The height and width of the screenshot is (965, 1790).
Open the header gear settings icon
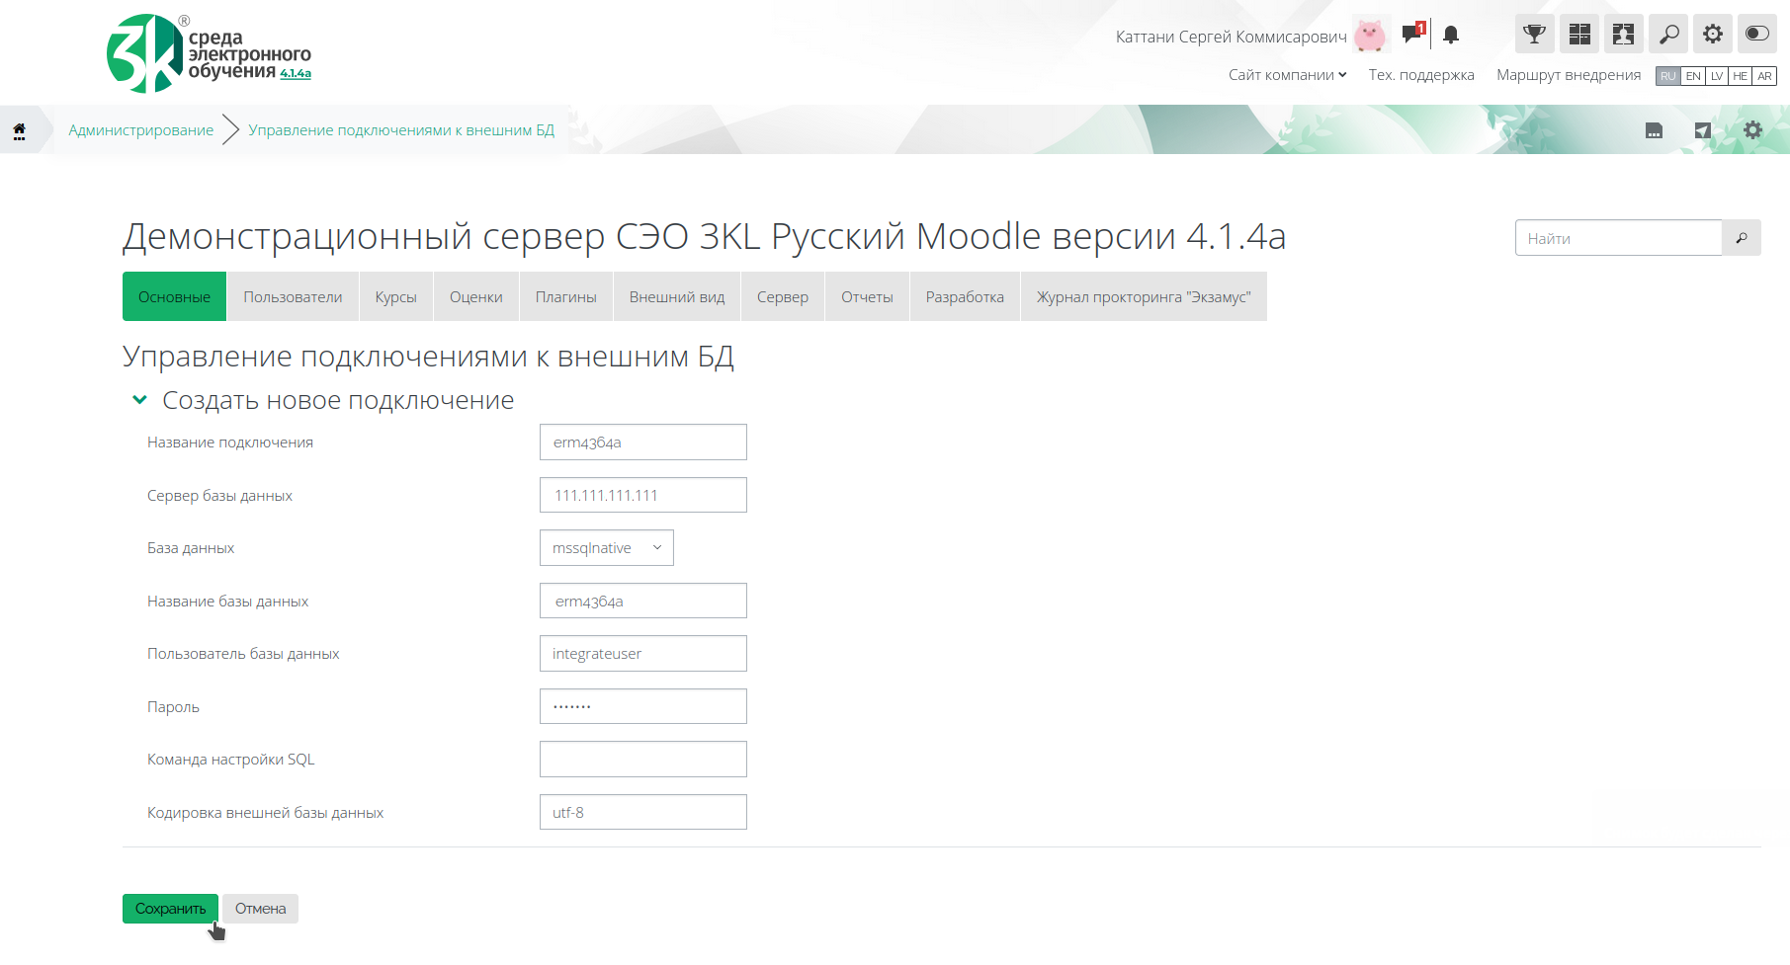pyautogui.click(x=1713, y=34)
